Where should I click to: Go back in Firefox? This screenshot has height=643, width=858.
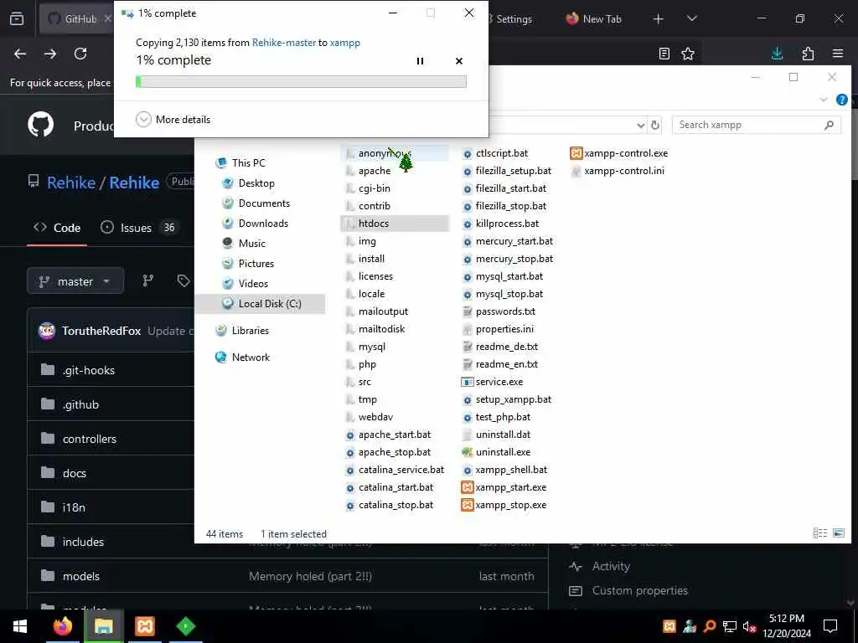(x=20, y=54)
